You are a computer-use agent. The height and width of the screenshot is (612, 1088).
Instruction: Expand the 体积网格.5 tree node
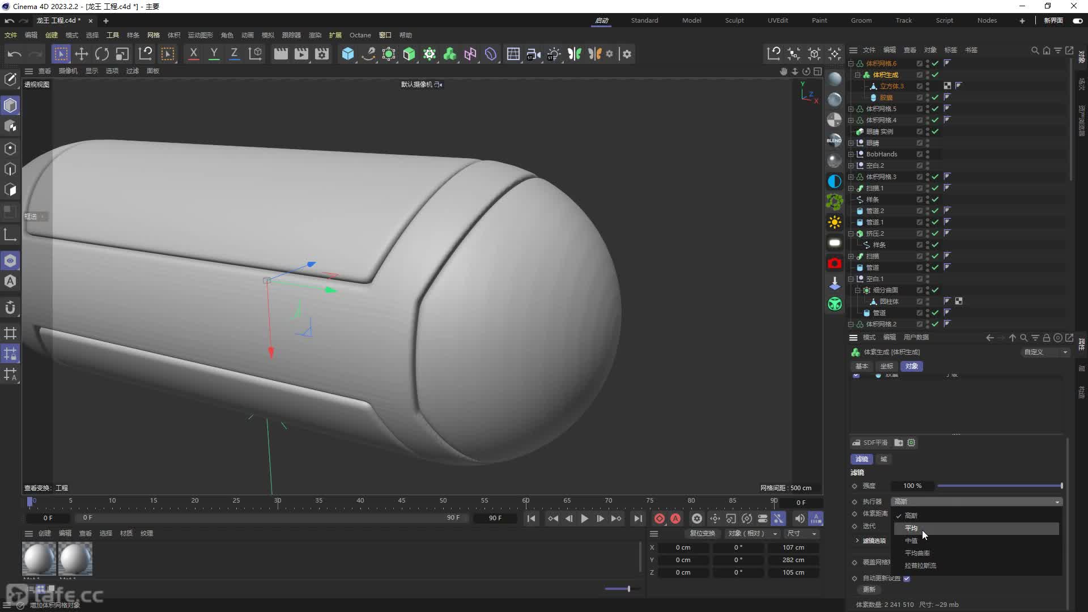pos(851,109)
